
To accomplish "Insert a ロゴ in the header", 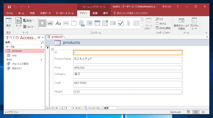I will coord(159,19).
